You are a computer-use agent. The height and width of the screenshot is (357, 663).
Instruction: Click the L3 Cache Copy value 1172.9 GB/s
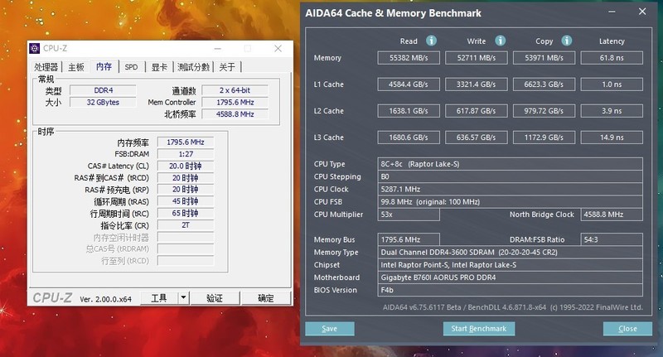point(544,137)
